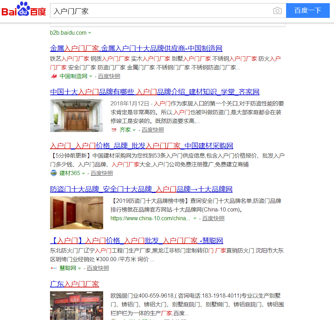Click date text 2018年1月12日 in 齐家 snippet
The width and height of the screenshot is (334, 320).
(x=130, y=104)
